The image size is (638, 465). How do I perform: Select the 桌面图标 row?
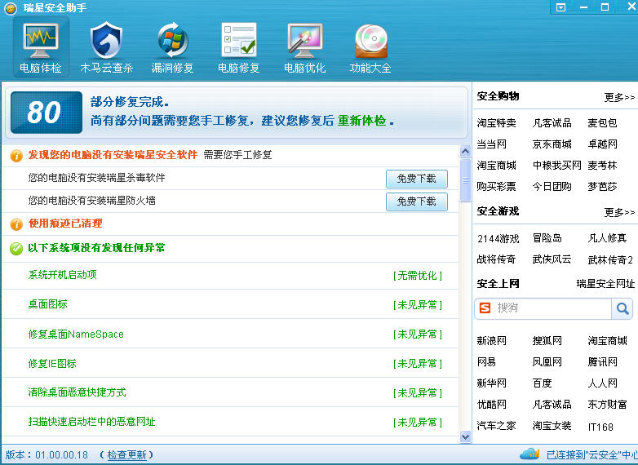coord(230,304)
